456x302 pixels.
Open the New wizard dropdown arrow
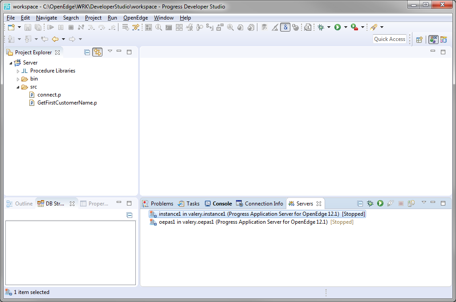[19, 27]
